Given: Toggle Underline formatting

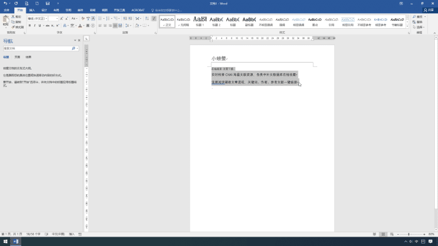Looking at the screenshot, I should 39,26.
